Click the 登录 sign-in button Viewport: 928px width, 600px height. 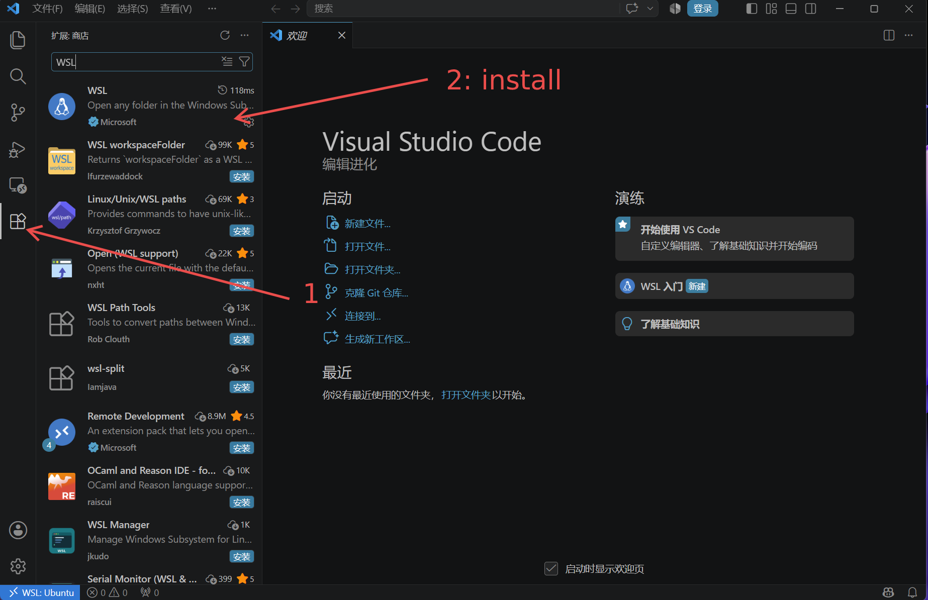pos(702,9)
